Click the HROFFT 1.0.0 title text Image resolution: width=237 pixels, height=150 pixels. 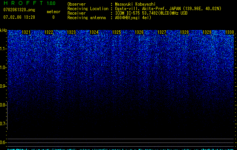click(29, 3)
